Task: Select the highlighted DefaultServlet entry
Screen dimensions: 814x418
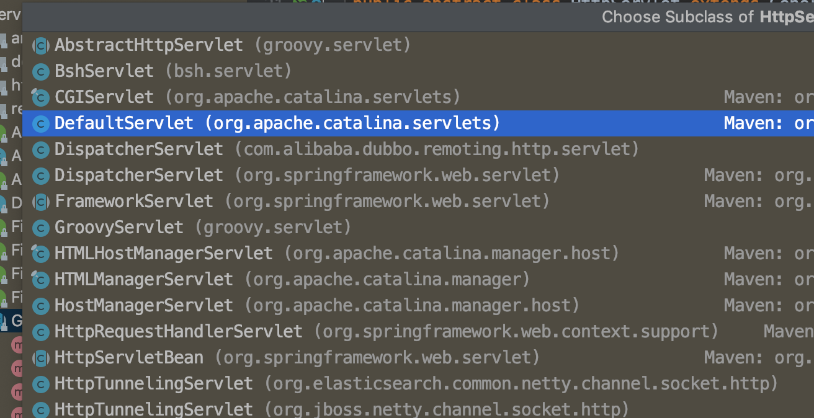Action: coord(418,123)
